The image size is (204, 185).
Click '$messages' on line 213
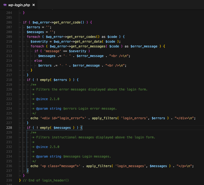(47, 56)
